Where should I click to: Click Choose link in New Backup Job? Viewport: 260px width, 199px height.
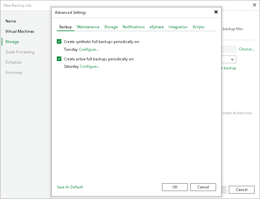tap(247, 49)
